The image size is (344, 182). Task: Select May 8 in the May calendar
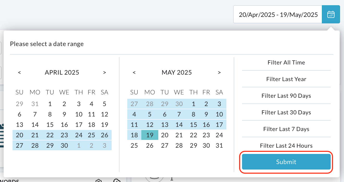[194, 114]
